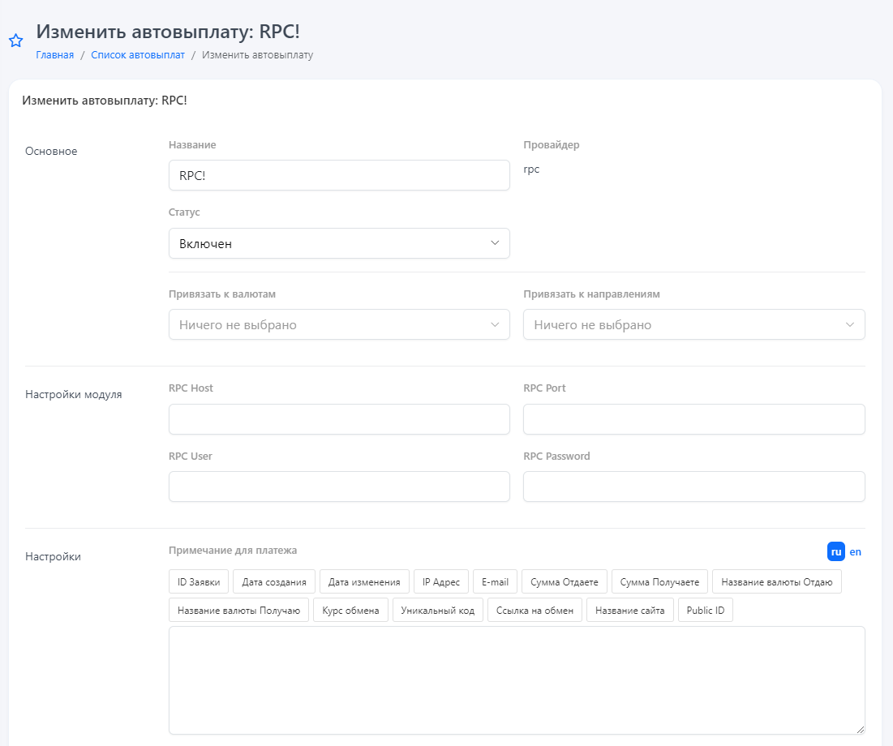Insert the ID Заявки tag
893x746 pixels.
point(199,582)
